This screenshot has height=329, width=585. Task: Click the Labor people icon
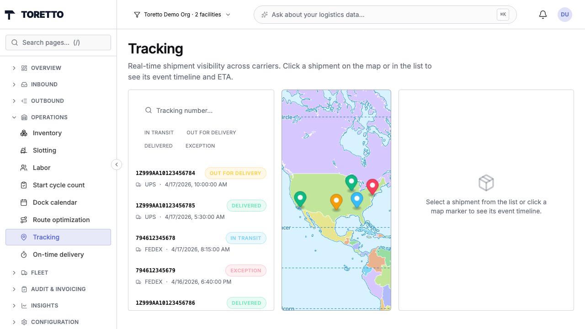[x=24, y=168]
